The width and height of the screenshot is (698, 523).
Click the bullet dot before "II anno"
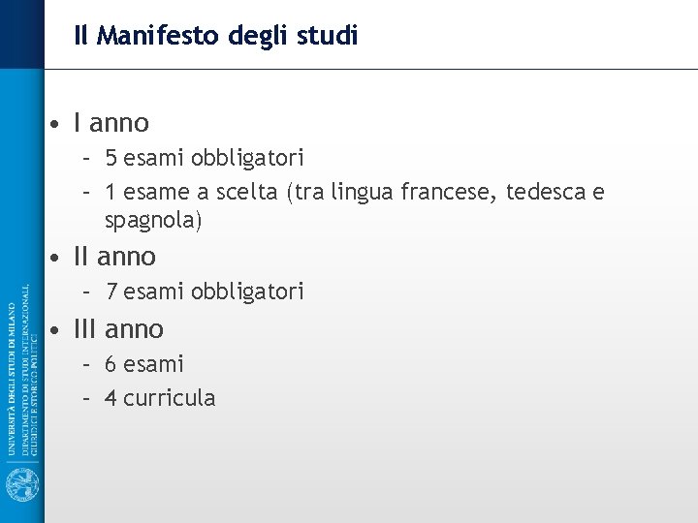click(59, 258)
